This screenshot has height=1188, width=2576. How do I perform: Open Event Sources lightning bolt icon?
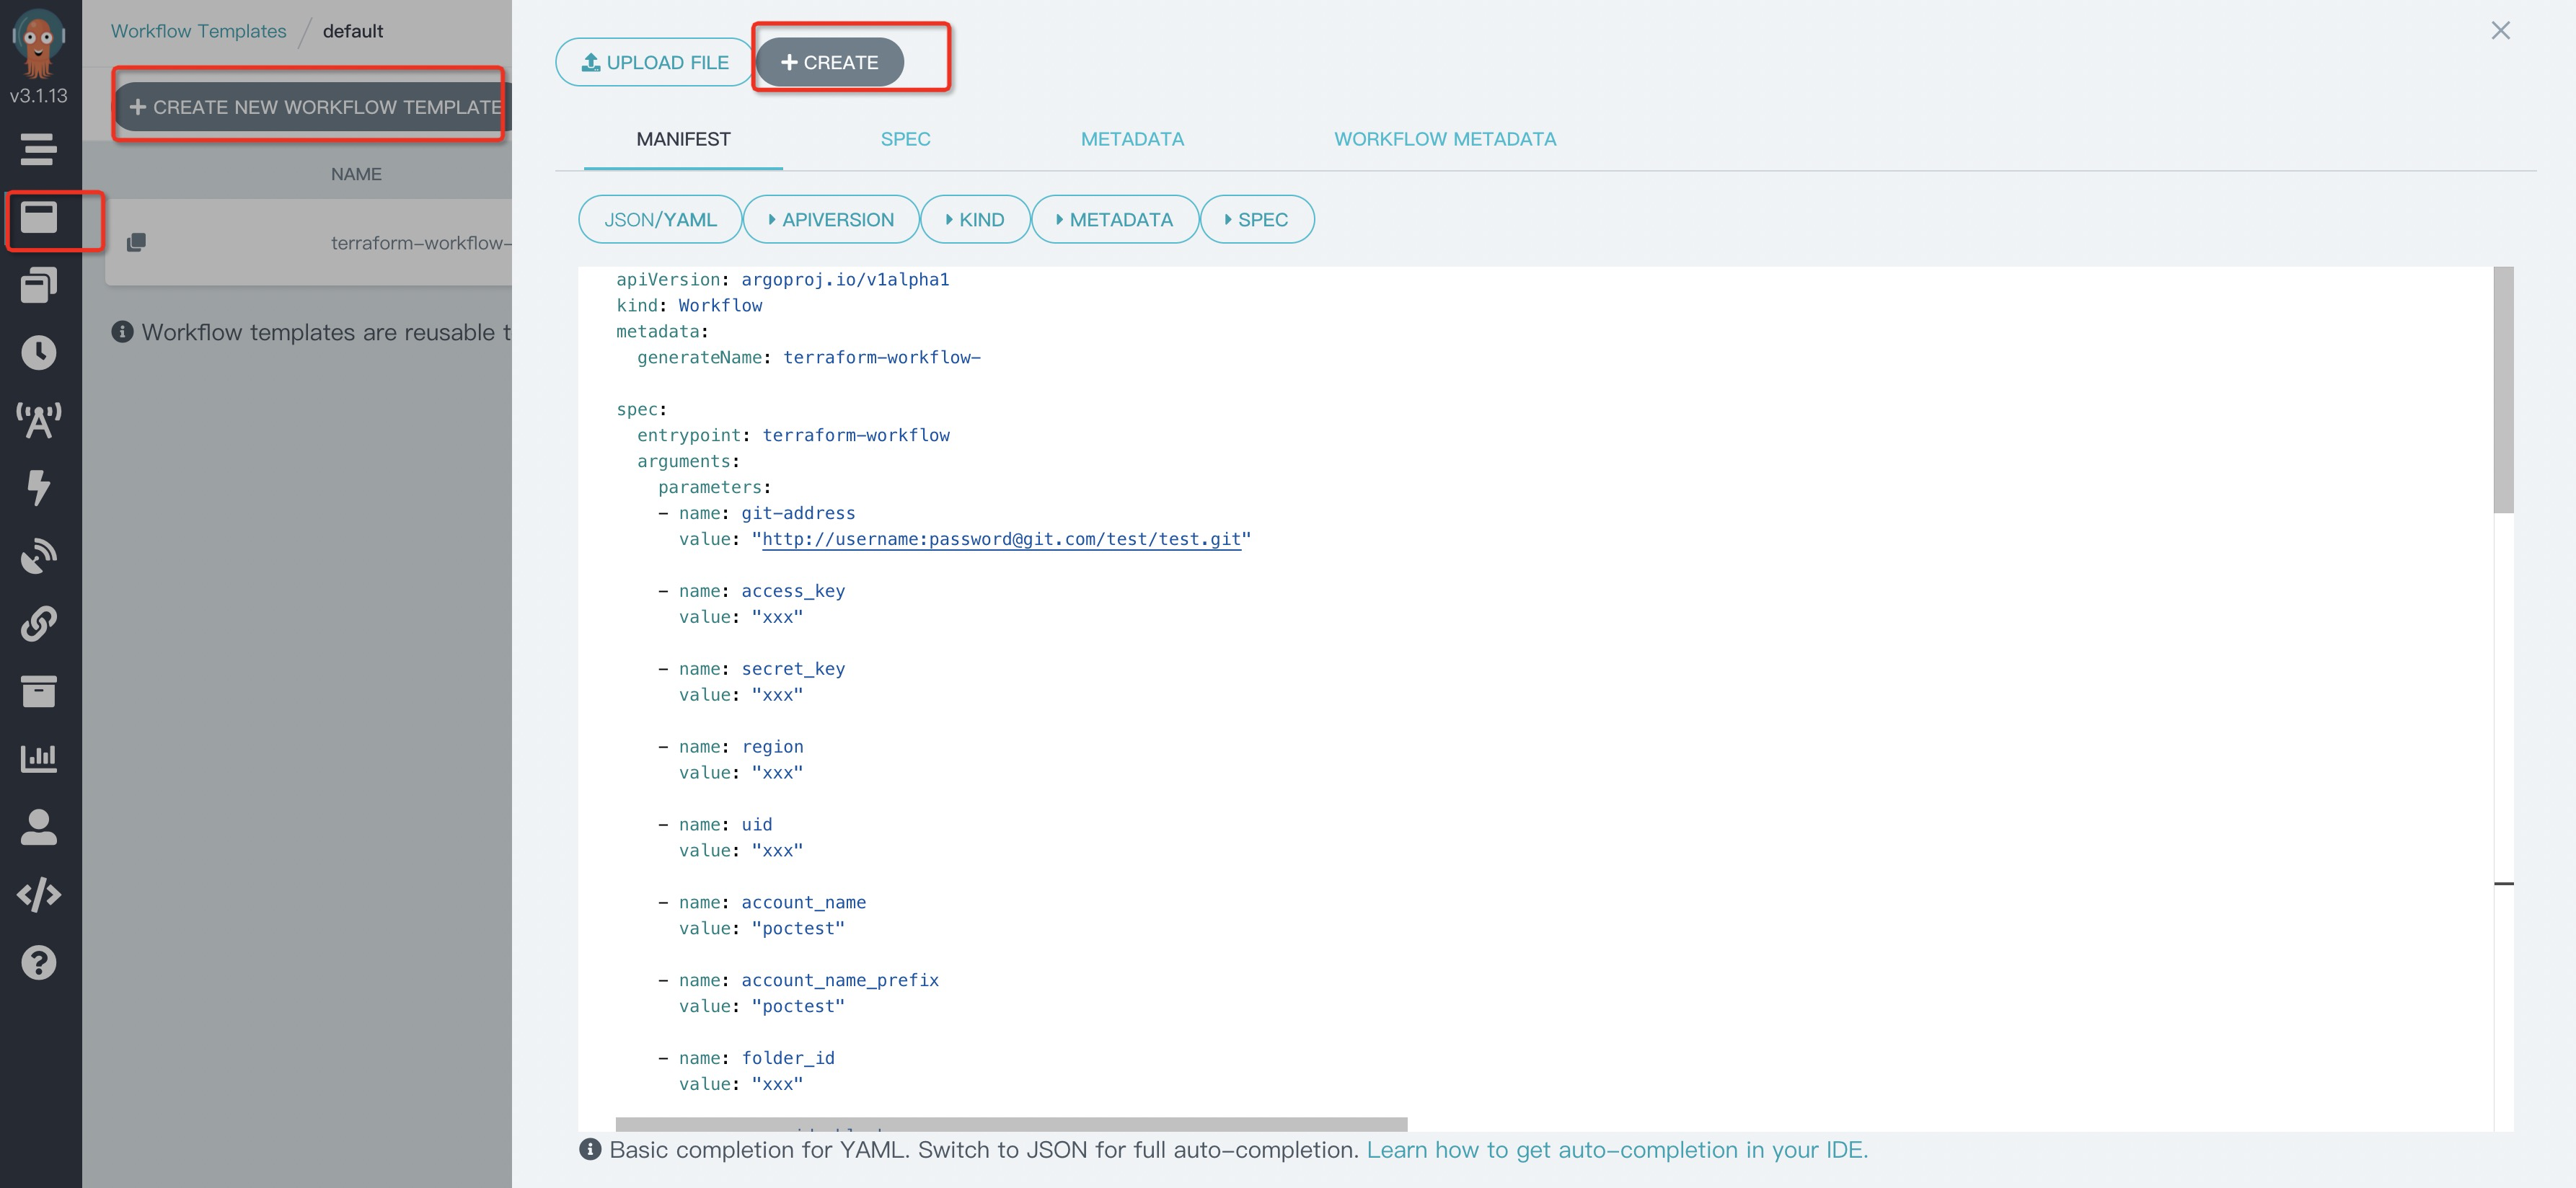(x=39, y=487)
